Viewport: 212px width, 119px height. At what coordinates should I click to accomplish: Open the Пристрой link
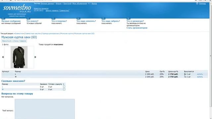[x=67, y=4]
